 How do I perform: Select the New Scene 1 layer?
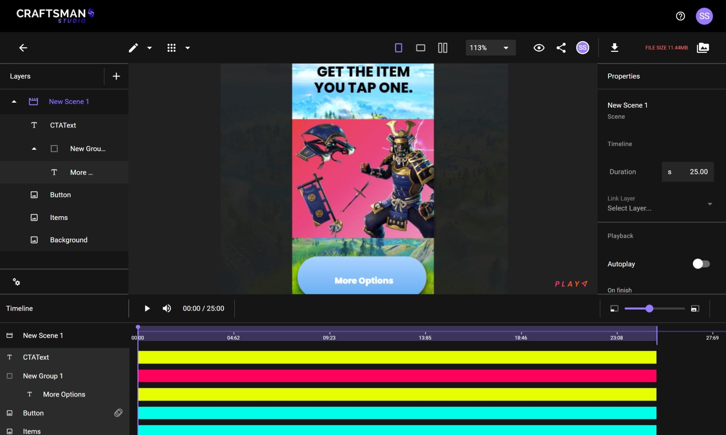pos(69,101)
